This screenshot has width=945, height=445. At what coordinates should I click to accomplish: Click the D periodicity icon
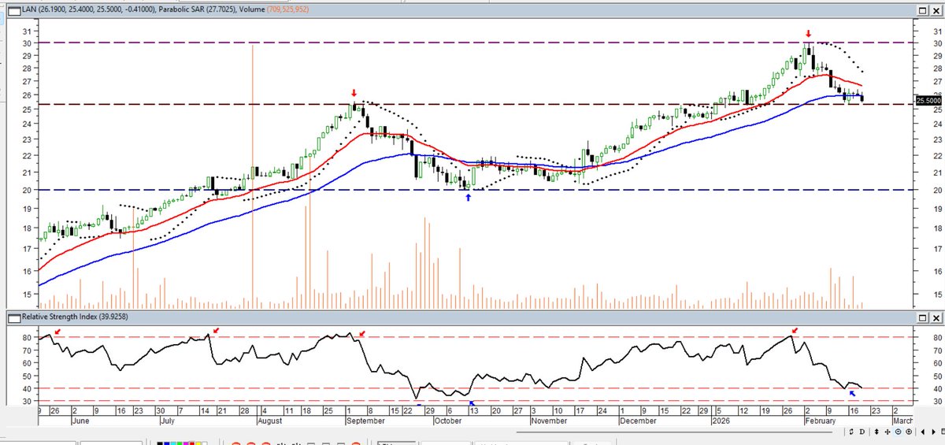[x=862, y=432]
